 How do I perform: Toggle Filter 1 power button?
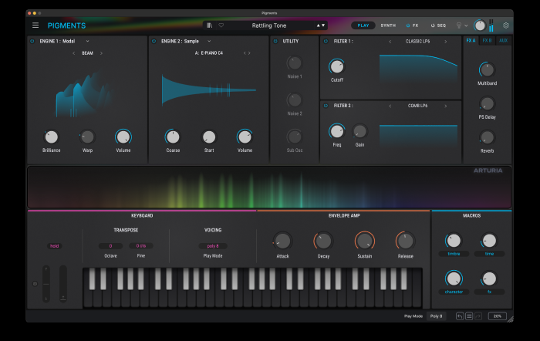(x=326, y=42)
